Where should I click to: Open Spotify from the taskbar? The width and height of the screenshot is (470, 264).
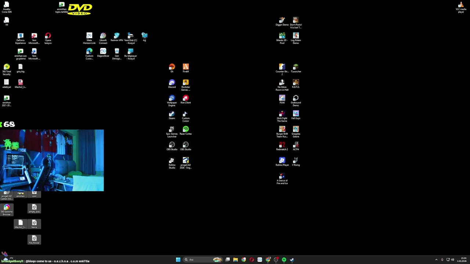coord(284,260)
